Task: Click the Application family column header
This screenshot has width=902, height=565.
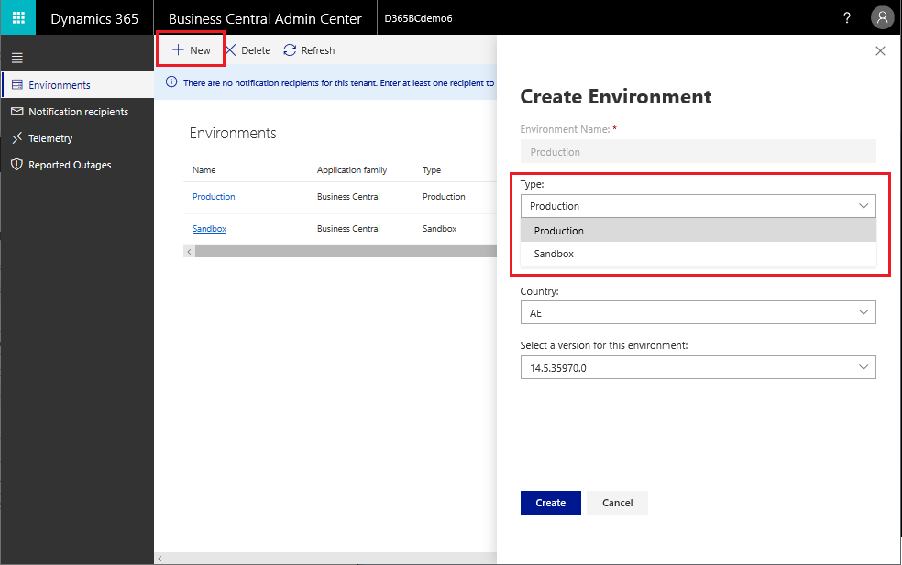Action: 352,170
